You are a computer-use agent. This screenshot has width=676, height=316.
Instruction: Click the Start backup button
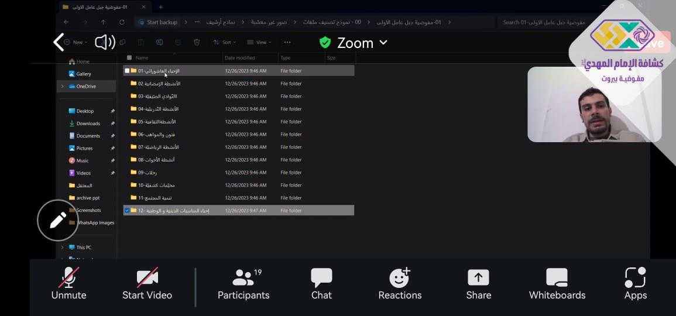click(157, 22)
